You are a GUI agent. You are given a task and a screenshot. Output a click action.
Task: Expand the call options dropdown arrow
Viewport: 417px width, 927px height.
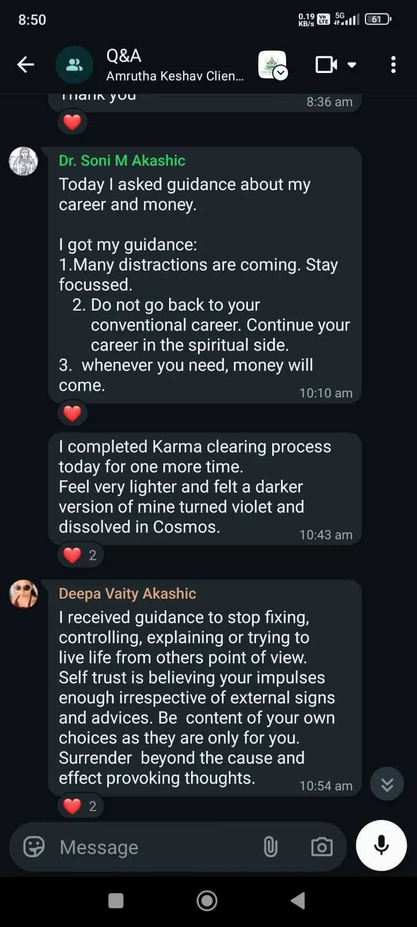tap(352, 65)
